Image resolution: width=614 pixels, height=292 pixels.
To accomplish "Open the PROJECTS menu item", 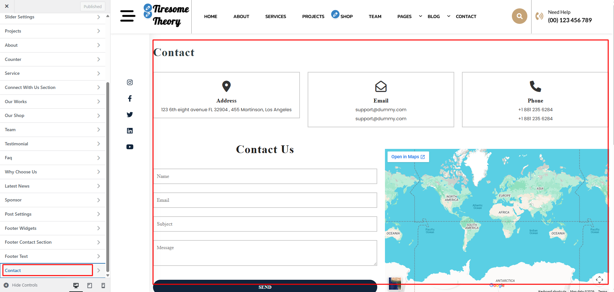I will tap(313, 16).
